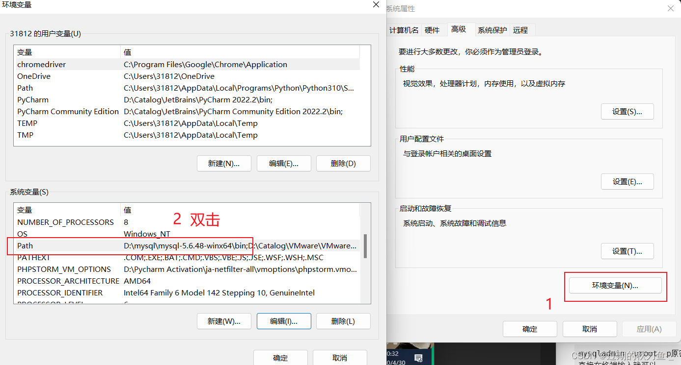Select the TMP user variable row
Screen dimensions: 681x365
click(187, 135)
